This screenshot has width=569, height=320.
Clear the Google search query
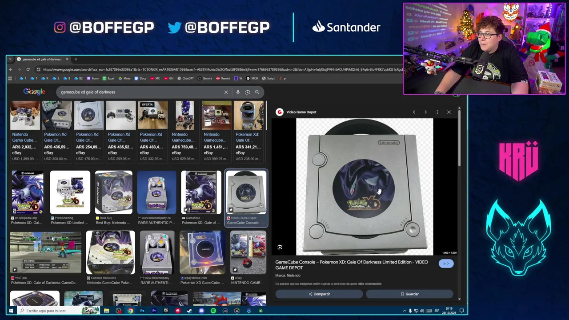[226, 92]
